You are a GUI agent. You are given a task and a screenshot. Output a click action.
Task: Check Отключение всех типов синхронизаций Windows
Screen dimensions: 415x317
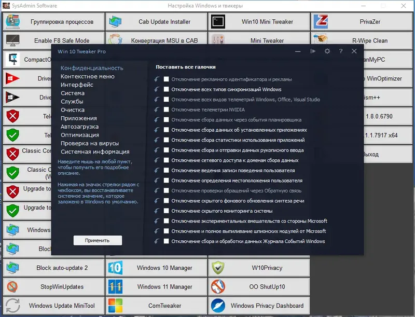[x=165, y=90]
